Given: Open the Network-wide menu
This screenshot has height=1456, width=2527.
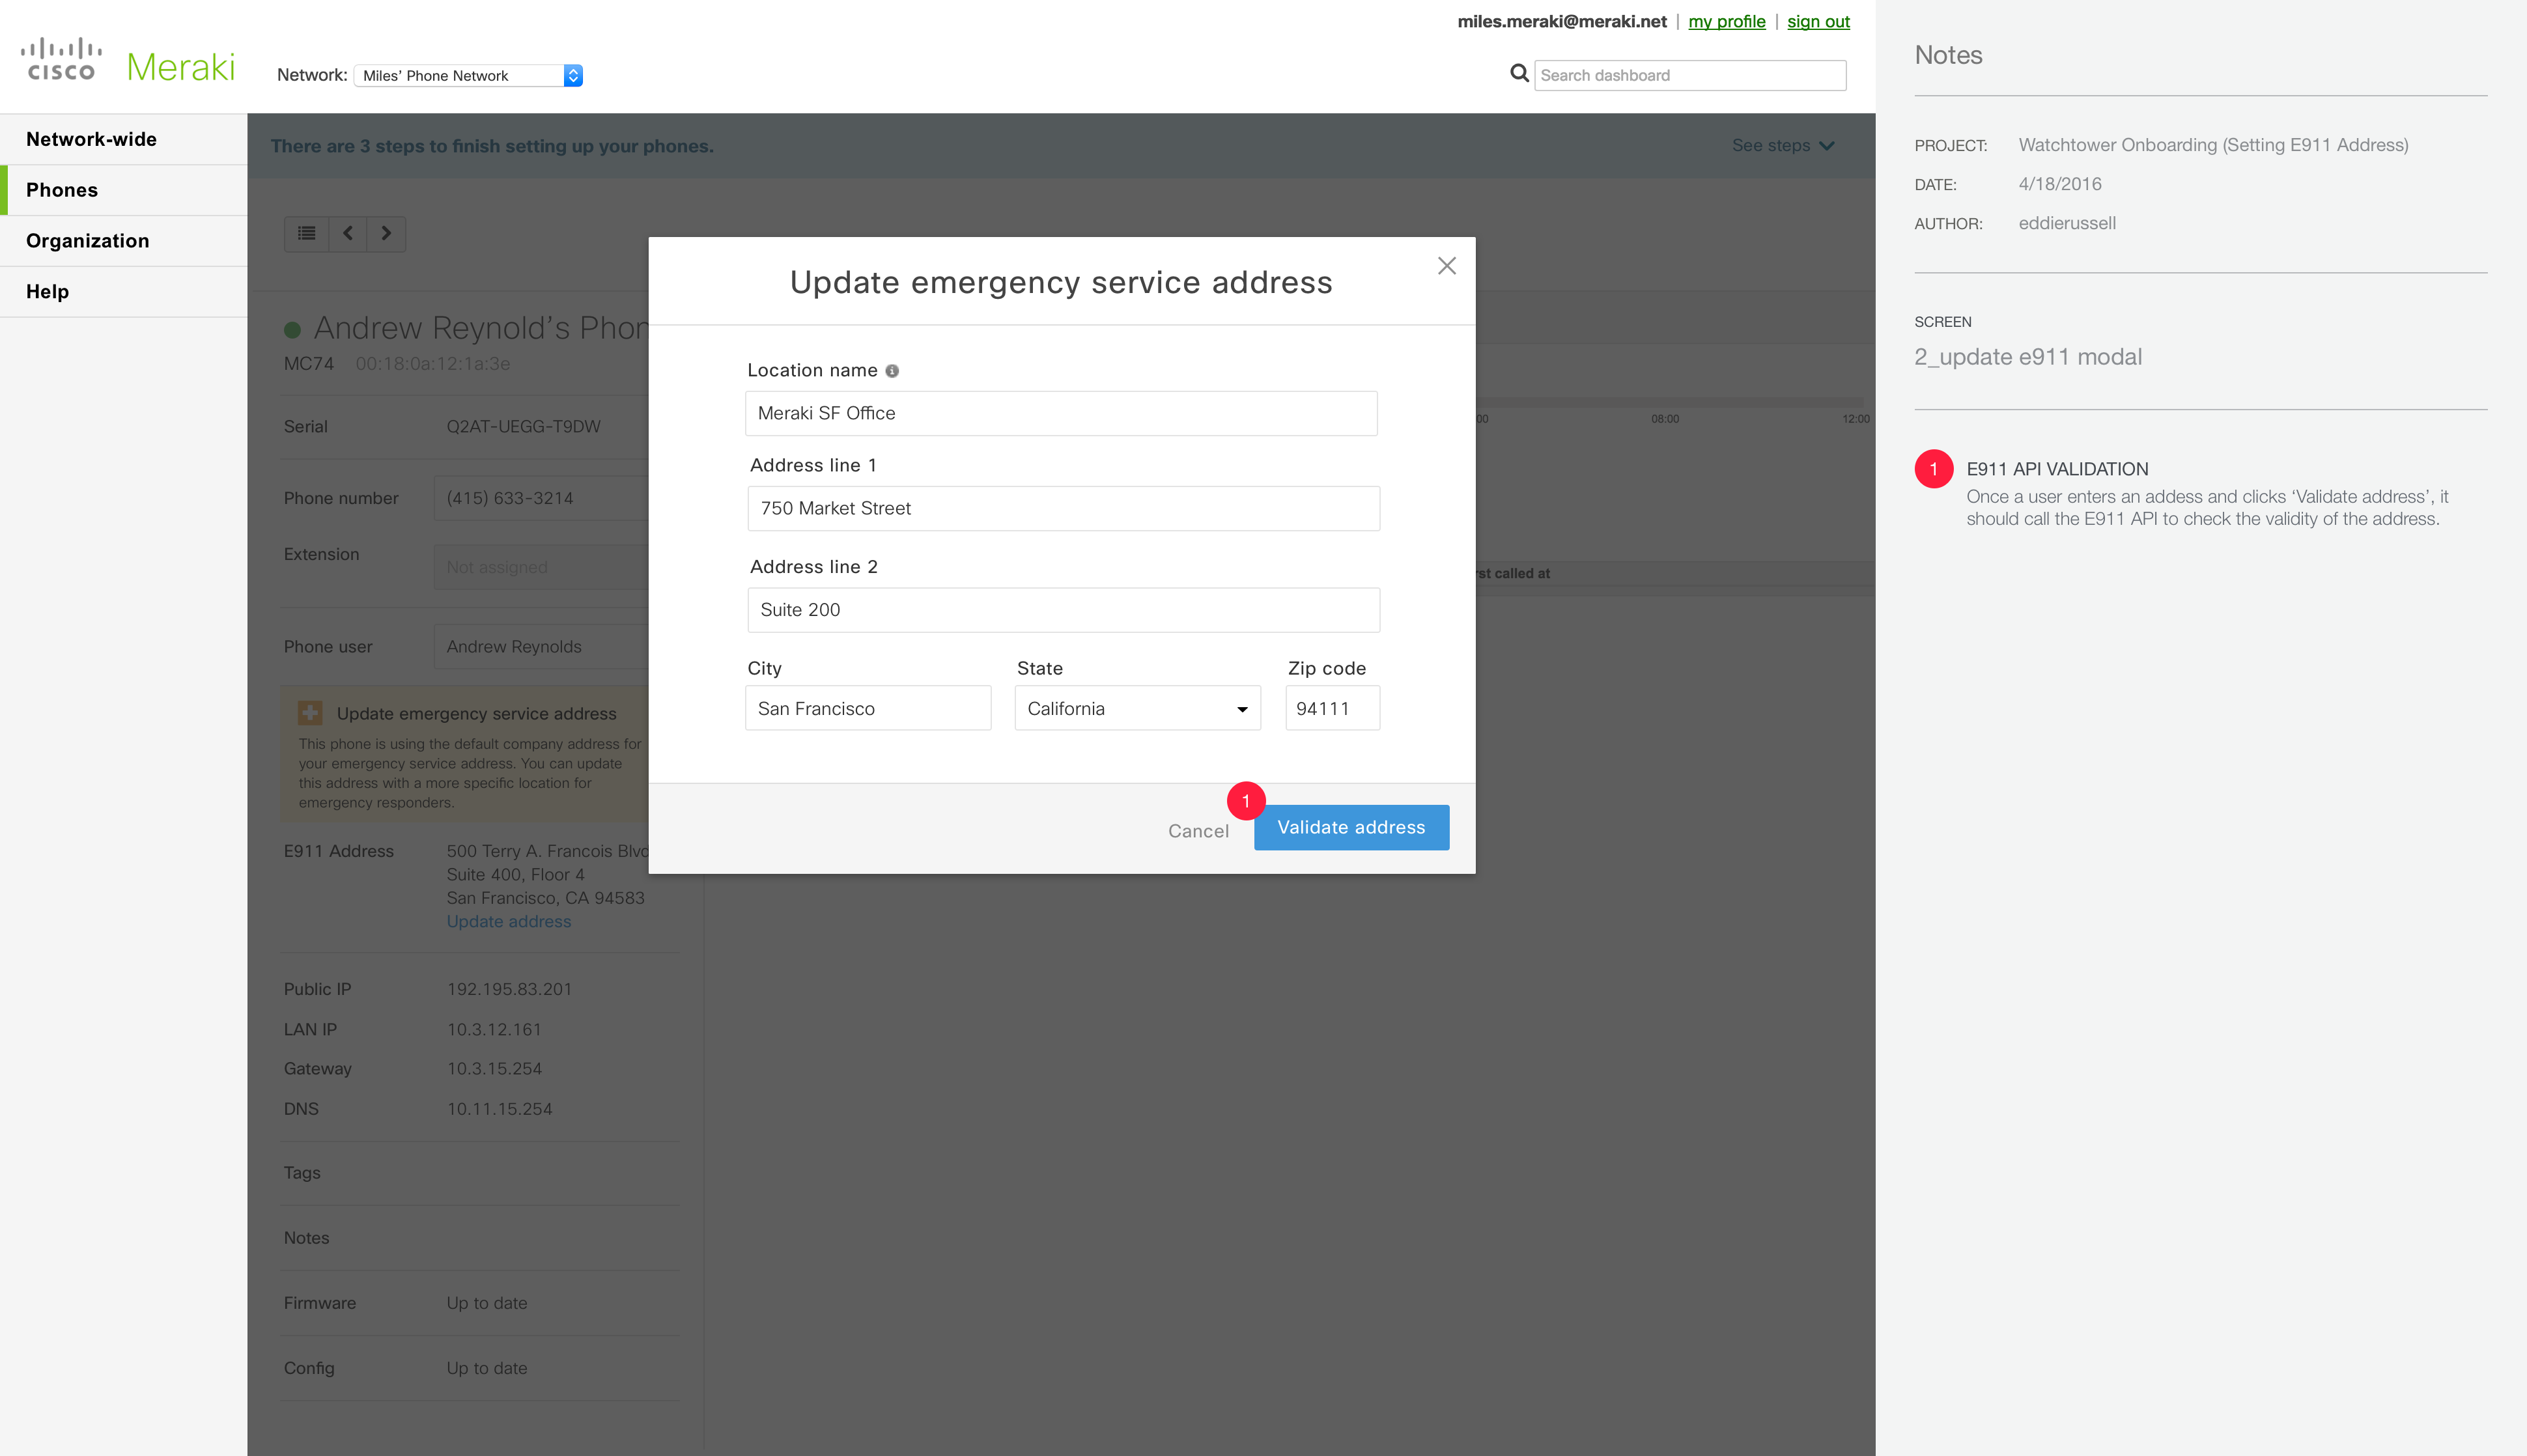Looking at the screenshot, I should tap(91, 139).
